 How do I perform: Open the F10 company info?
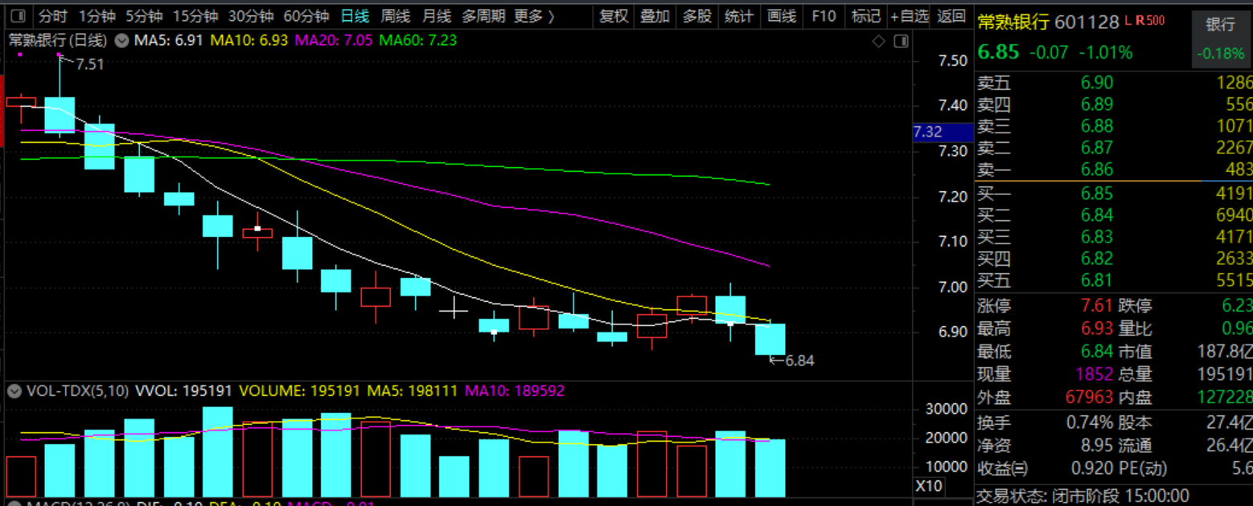click(824, 16)
